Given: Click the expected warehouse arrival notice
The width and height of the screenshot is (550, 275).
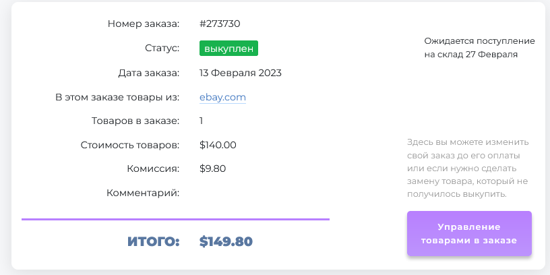Looking at the screenshot, I should [x=479, y=48].
